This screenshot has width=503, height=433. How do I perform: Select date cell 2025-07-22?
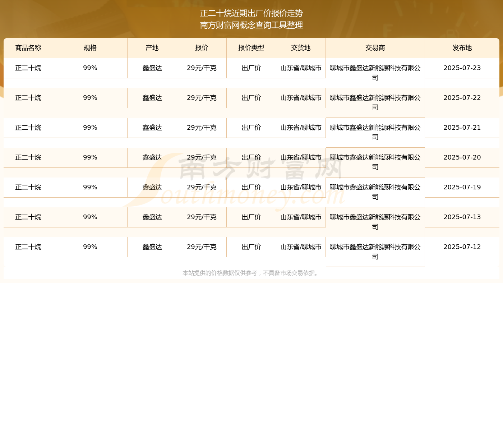click(x=462, y=98)
